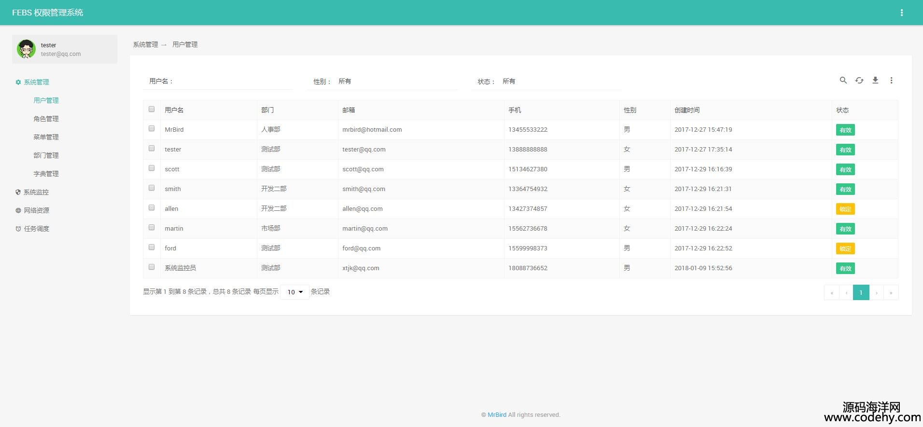Screen dimensions: 923x427
Task: Click 用户管理 in the breadcrumb
Action: [x=185, y=44]
